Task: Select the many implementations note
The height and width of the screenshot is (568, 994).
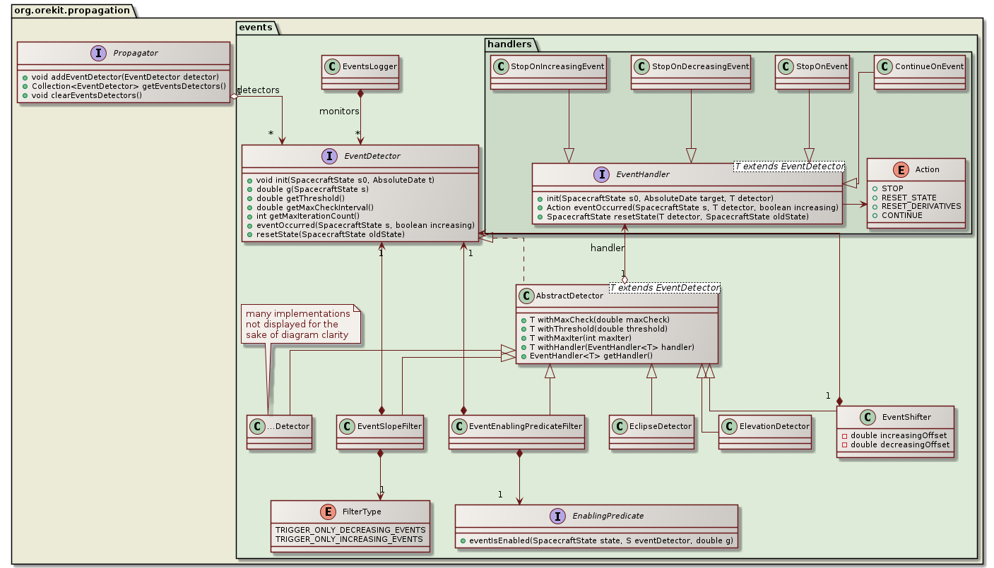Action: pos(301,323)
